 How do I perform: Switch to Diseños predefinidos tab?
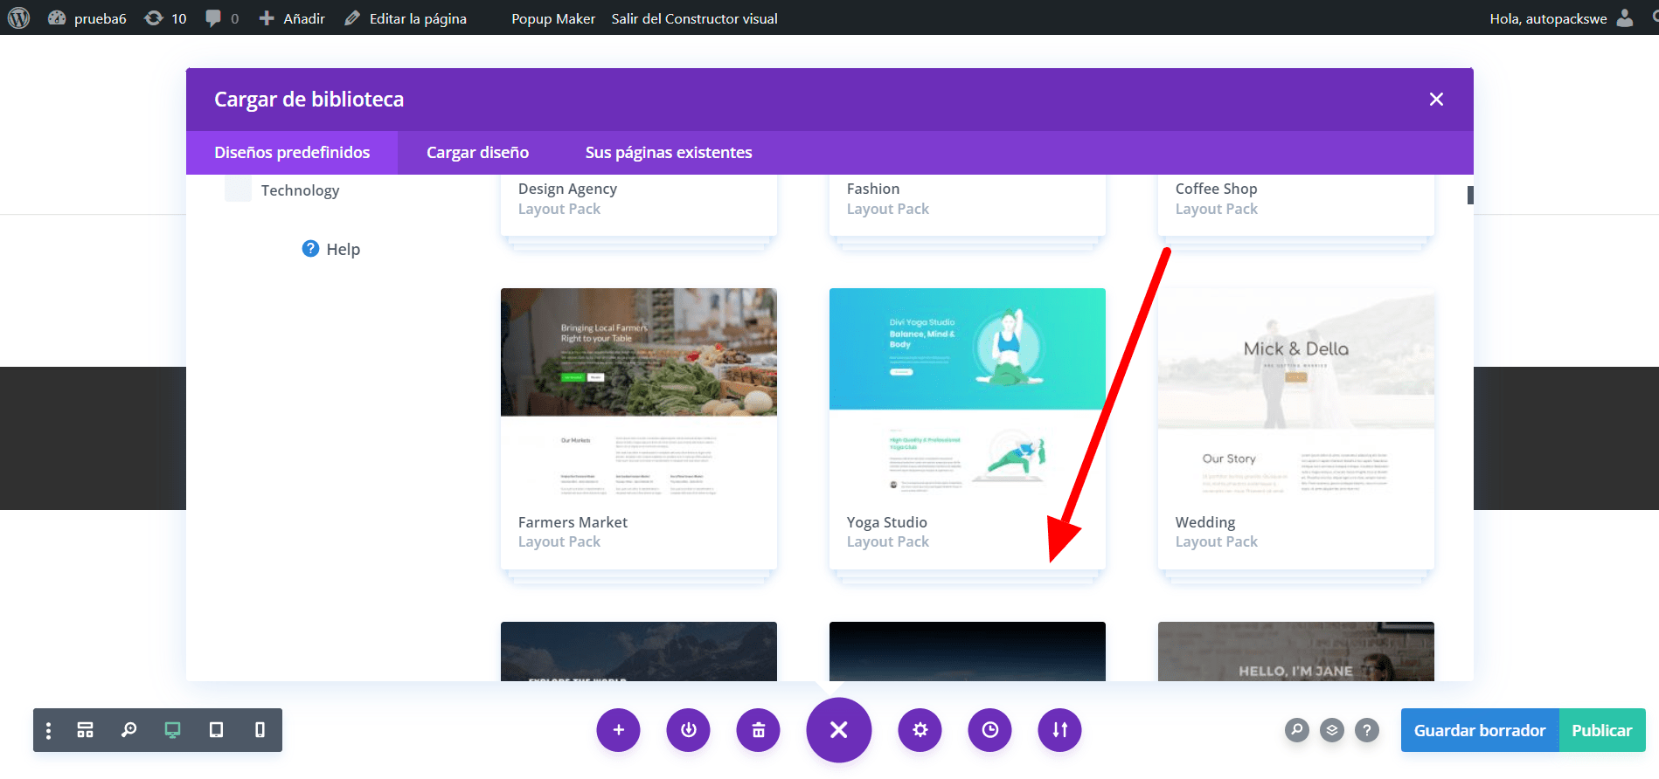tap(292, 153)
